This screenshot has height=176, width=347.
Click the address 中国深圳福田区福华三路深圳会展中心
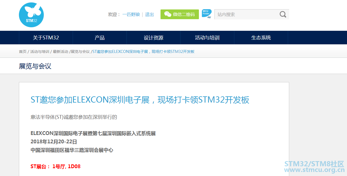72,150
